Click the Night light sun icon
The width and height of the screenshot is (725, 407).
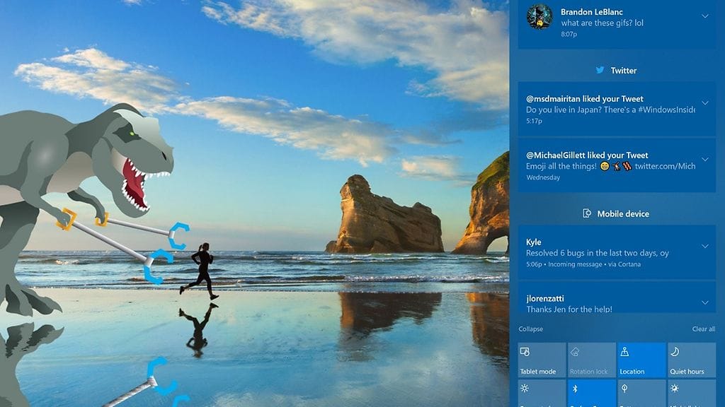[675, 389]
